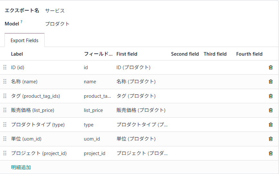Remove the プロジェクト (project_id) row

[271, 153]
